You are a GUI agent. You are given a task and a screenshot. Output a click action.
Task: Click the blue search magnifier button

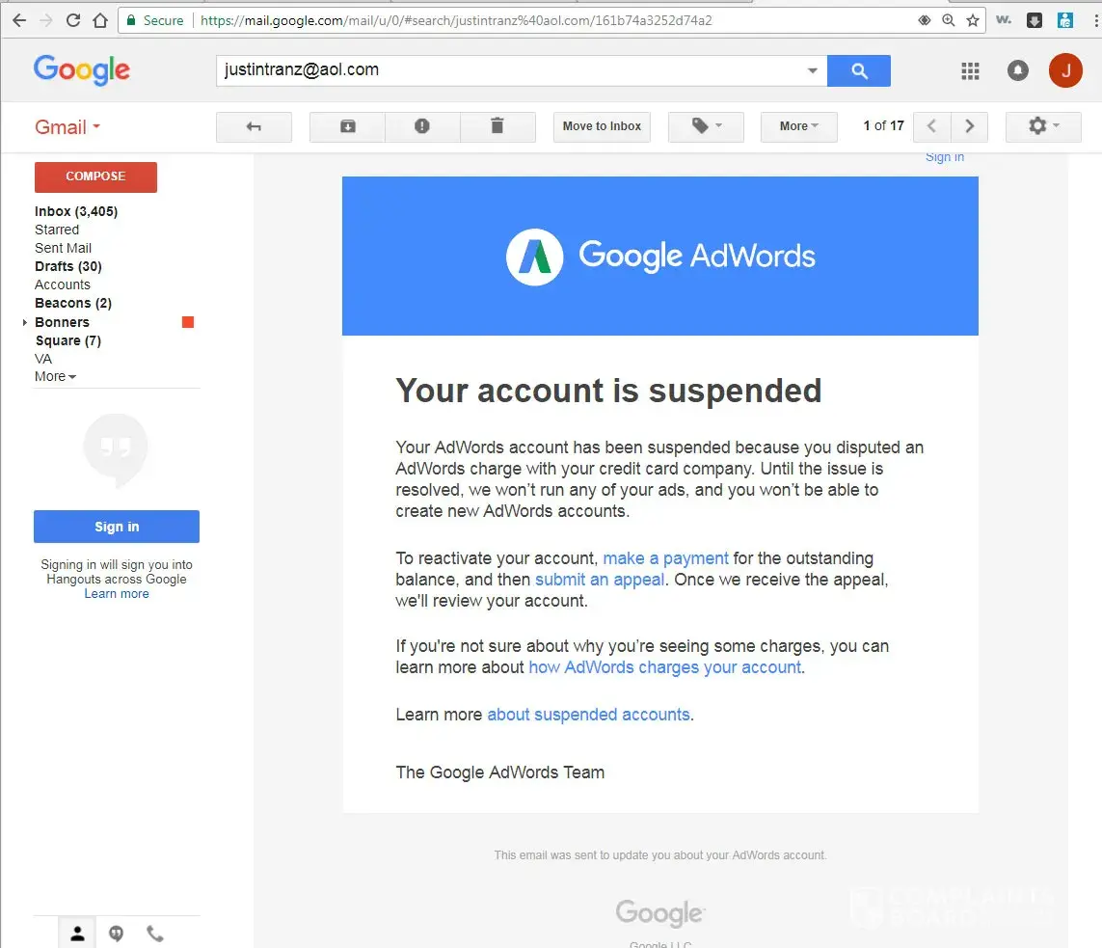[859, 70]
